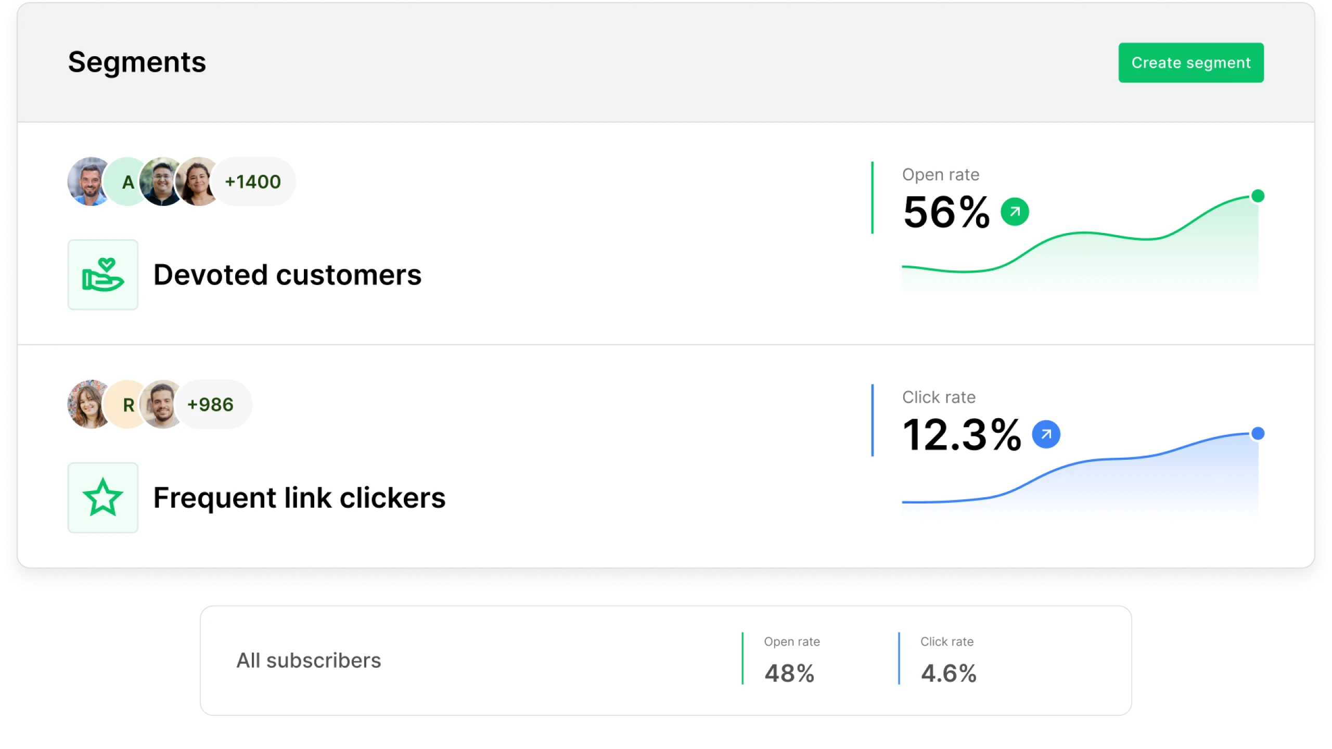This screenshot has width=1332, height=749.
Task: Click the first avatar photo in Devoted customers
Action: (88, 182)
